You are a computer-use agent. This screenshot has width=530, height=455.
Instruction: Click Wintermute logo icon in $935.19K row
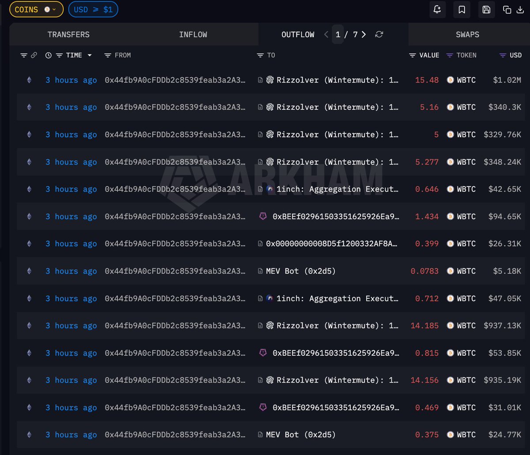(270, 380)
